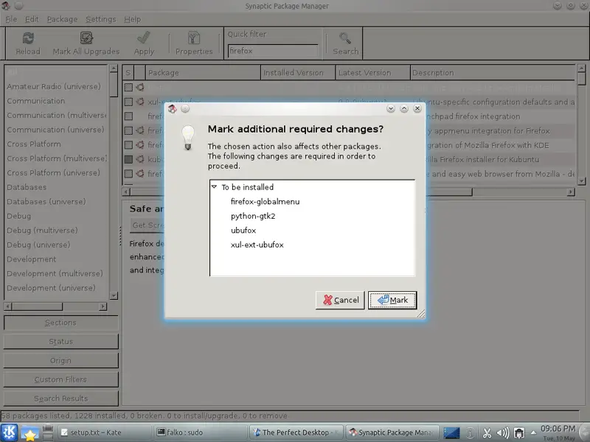Click the Search Results button
This screenshot has width=590, height=442.
pos(61,399)
